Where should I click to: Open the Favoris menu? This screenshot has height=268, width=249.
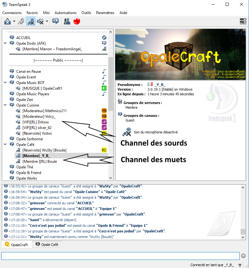32,13
